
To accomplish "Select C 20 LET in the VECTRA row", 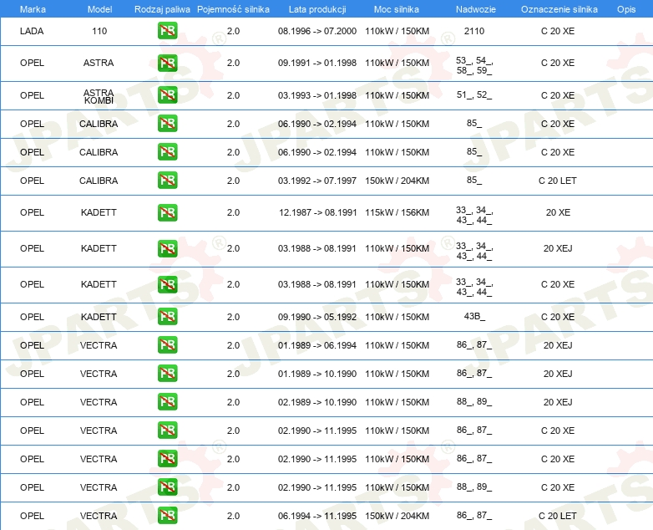I will [558, 516].
